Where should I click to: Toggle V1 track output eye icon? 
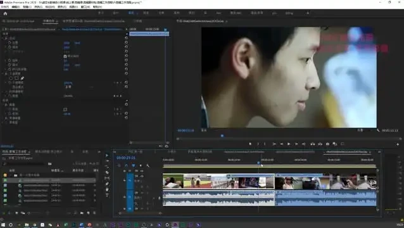point(141,176)
